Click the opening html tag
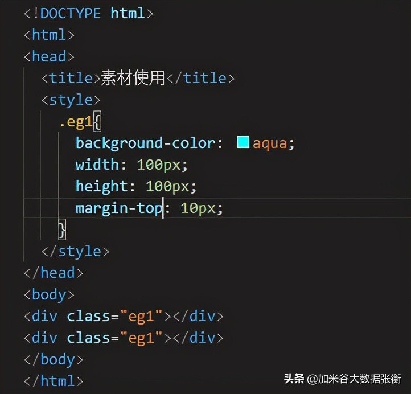This screenshot has width=411, height=394. pyautogui.click(x=49, y=35)
